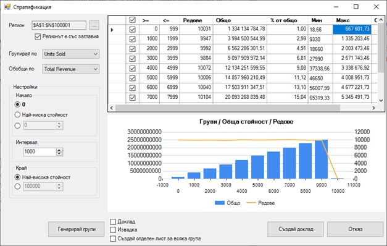This screenshot has width=387, height=246.
Task: Click the '% от общо' column header
Action: 288,20
